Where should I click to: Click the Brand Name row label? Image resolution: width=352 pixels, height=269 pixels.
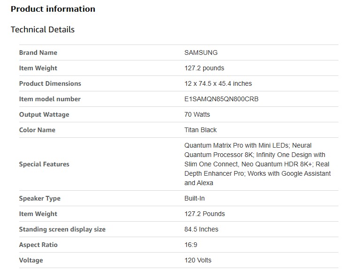click(x=38, y=52)
